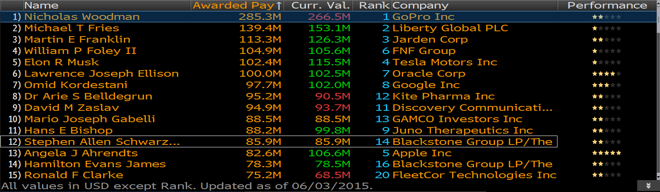The height and width of the screenshot is (192, 660).
Task: Click 266.5M current value
Action: pos(329,17)
